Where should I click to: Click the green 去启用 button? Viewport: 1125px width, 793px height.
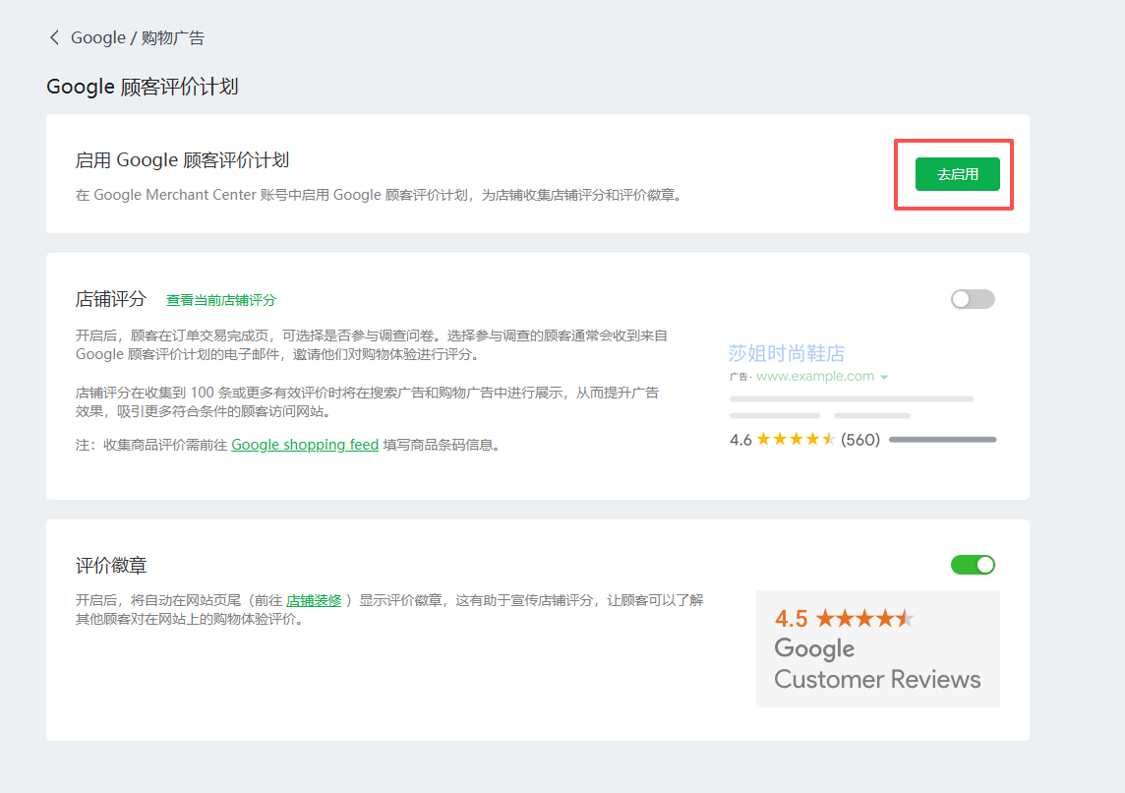tap(957, 174)
